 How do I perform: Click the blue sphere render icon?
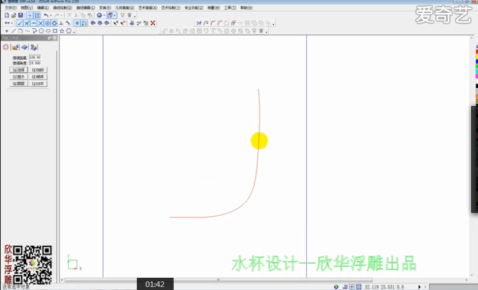coord(99,15)
